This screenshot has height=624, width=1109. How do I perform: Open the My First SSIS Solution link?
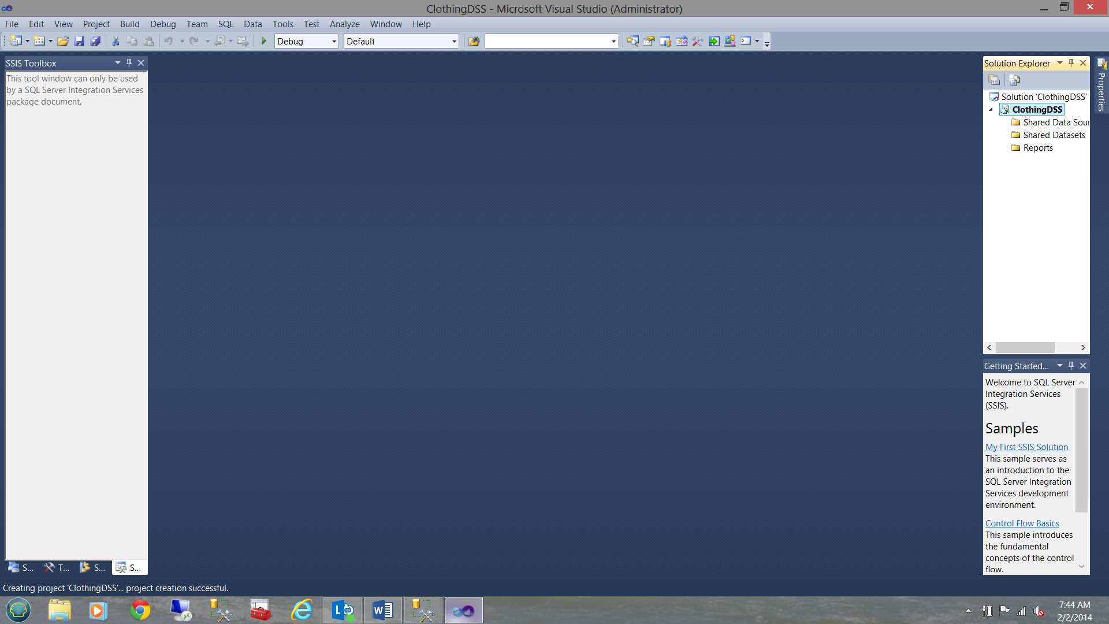coord(1026,447)
